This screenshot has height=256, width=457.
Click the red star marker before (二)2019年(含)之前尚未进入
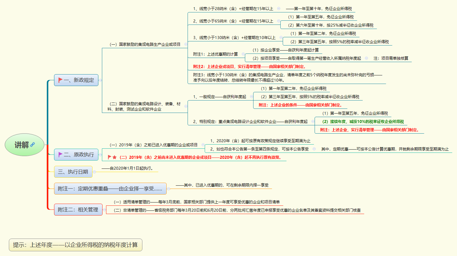coord(115,157)
